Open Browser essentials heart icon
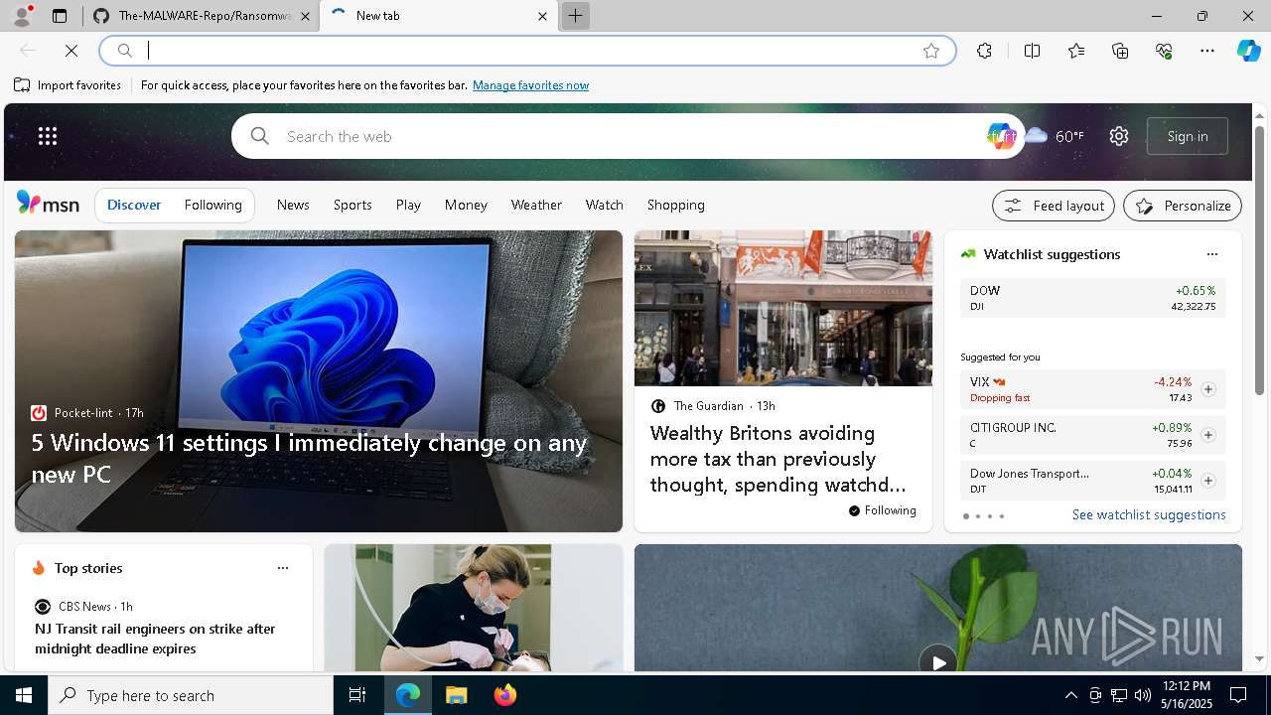The image size is (1271, 715). click(x=1164, y=51)
